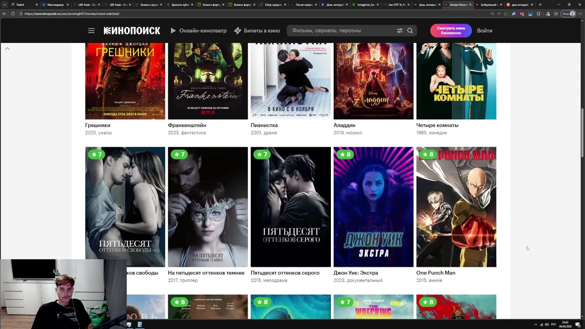Screen dimensions: 585x329
Task: Switch to Бойцовский browser tab
Action: (x=489, y=5)
